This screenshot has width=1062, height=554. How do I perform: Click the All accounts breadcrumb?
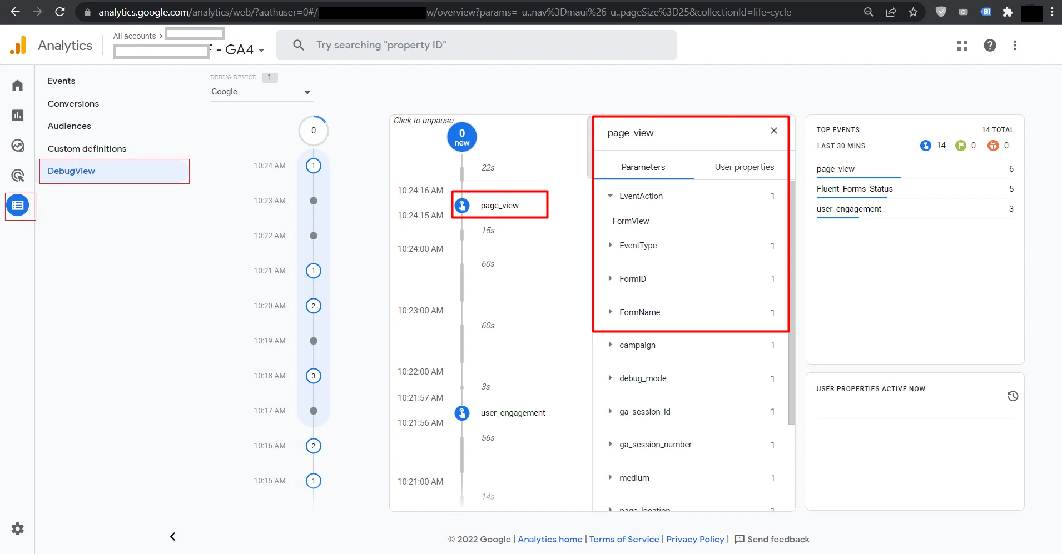point(135,36)
